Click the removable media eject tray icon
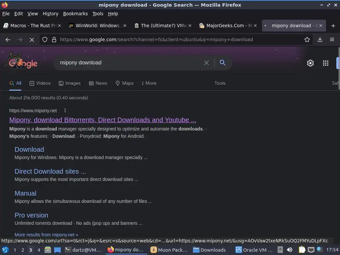Viewport: 340px width, 255px height. (x=280, y=250)
